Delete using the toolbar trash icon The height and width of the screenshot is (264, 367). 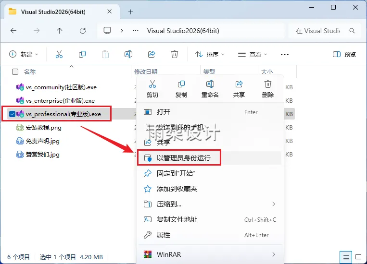[175, 54]
